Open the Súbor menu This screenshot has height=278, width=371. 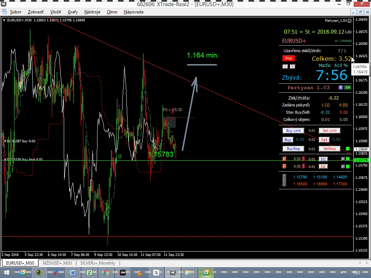tap(16, 12)
